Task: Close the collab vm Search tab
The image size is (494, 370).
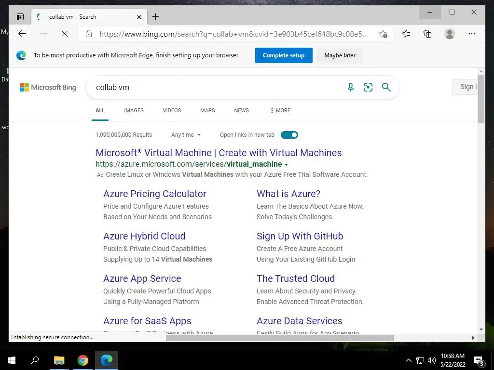Action: coord(139,17)
